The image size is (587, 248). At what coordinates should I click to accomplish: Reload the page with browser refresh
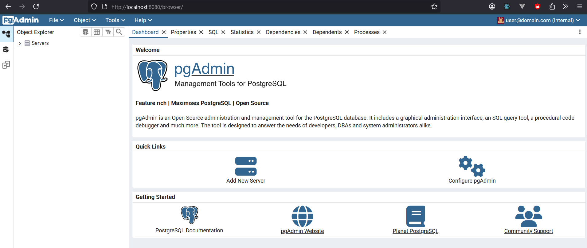(36, 6)
